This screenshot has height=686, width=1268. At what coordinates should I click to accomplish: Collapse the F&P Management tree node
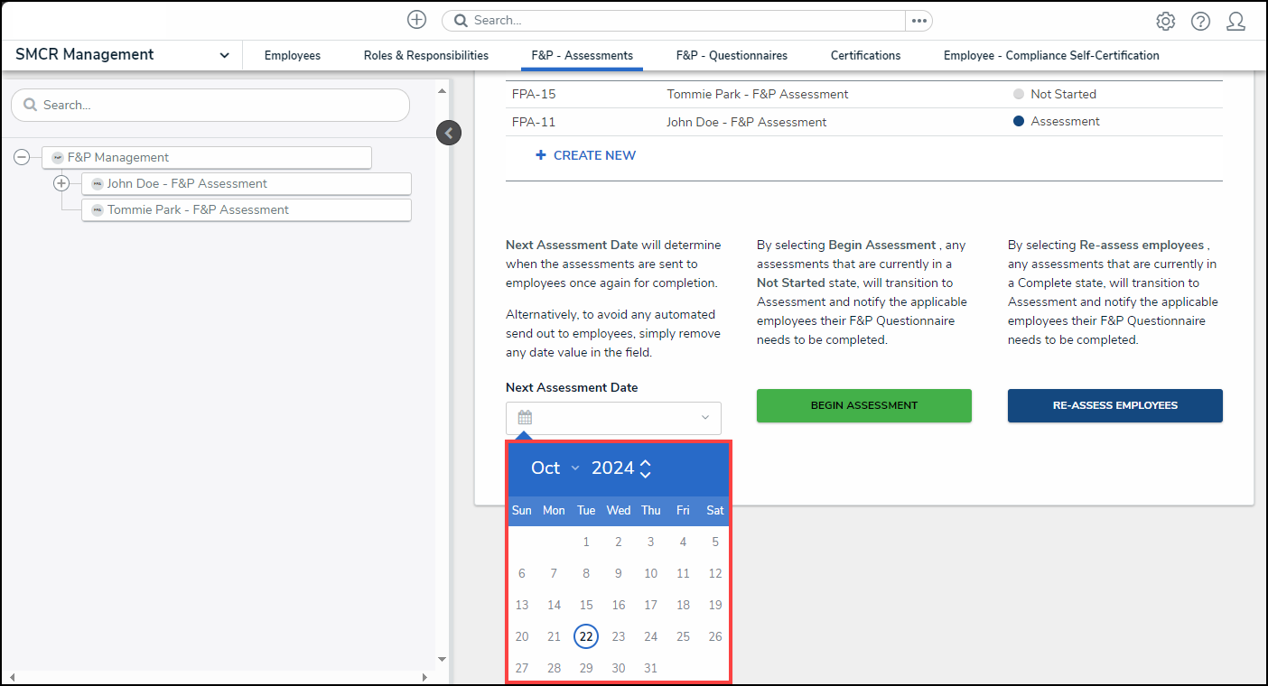(22, 158)
